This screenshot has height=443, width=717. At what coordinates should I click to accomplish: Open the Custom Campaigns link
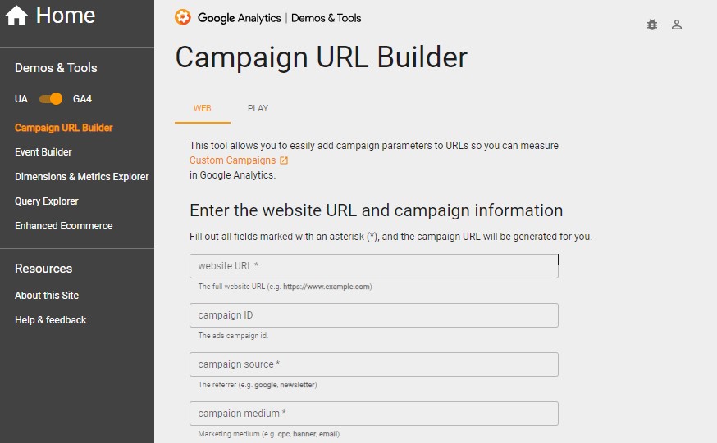click(232, 160)
